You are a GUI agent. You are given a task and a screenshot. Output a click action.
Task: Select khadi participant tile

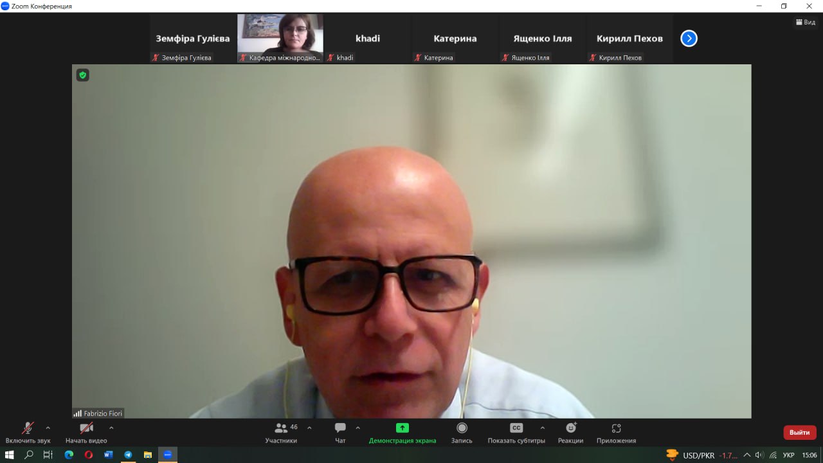point(368,39)
